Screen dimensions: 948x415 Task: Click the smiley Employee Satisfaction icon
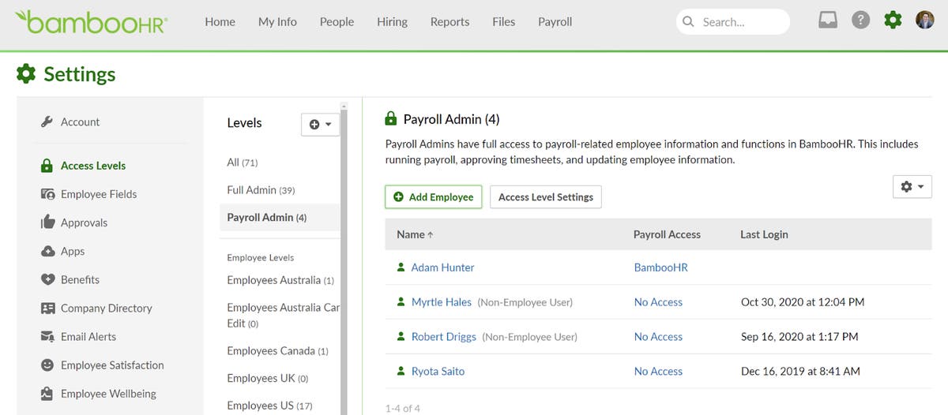point(47,365)
